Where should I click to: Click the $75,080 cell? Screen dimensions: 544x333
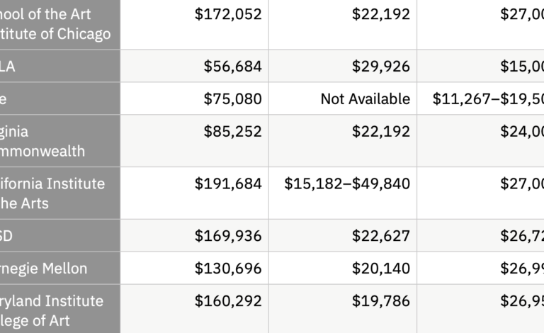click(x=194, y=98)
